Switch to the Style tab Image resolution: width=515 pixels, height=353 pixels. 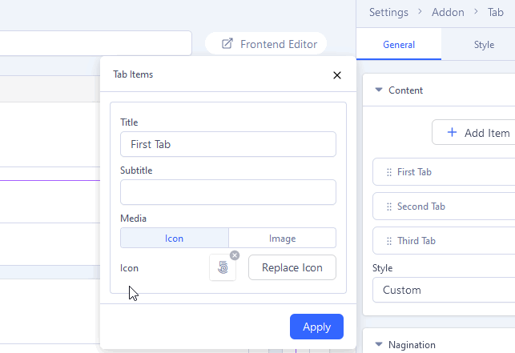point(484,45)
